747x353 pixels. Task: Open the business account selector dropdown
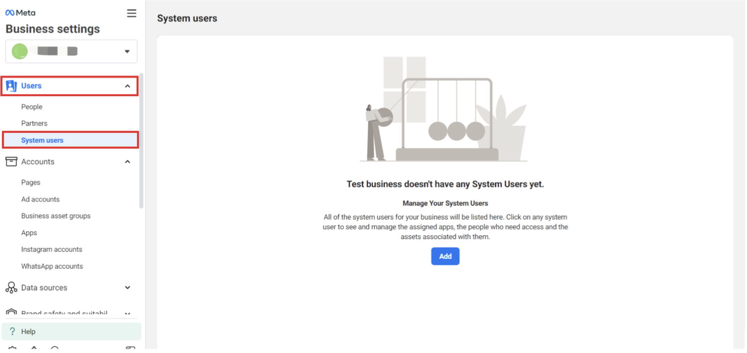click(127, 51)
